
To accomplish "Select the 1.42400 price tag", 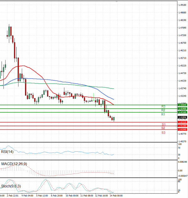I will [x=182, y=109].
